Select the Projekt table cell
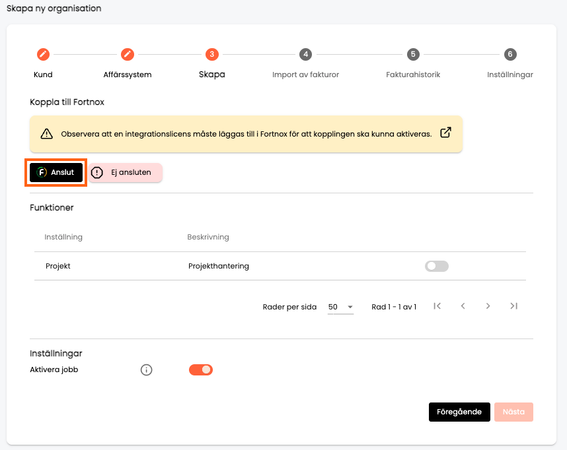The width and height of the screenshot is (567, 450). (x=58, y=266)
